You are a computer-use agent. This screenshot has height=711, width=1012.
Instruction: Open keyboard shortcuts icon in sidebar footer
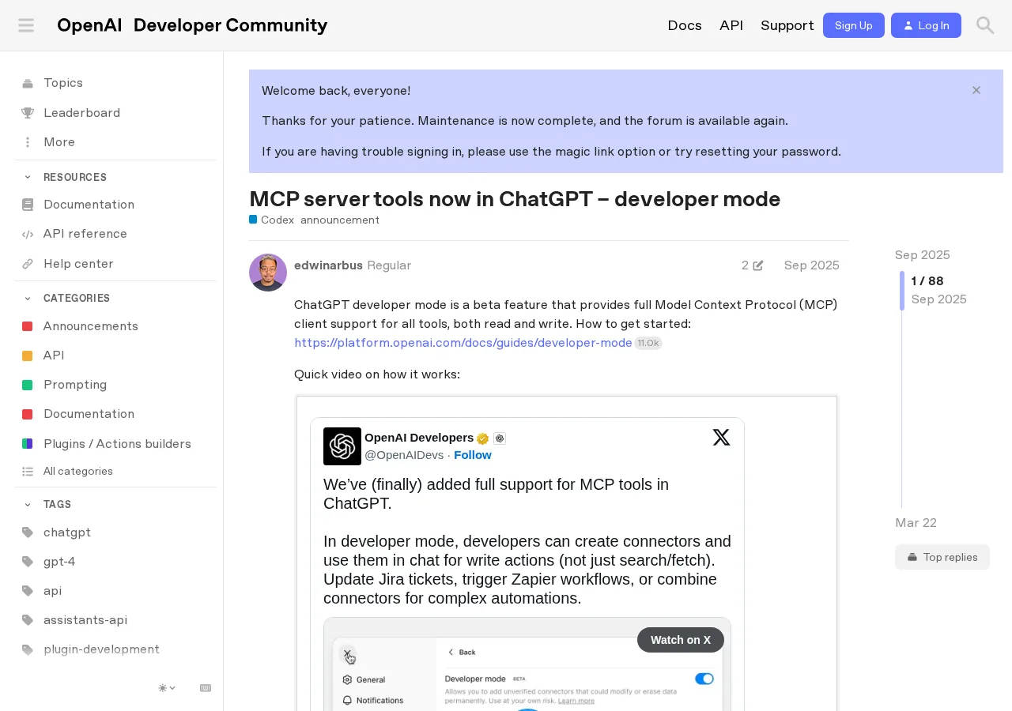pos(206,688)
